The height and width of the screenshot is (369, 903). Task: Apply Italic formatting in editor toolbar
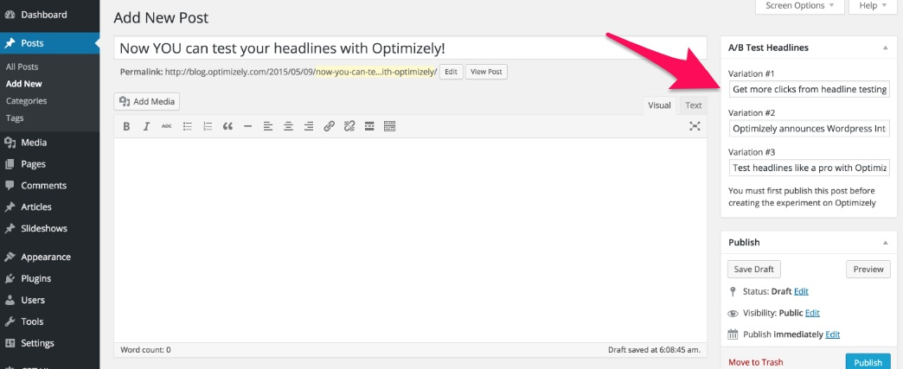click(146, 127)
